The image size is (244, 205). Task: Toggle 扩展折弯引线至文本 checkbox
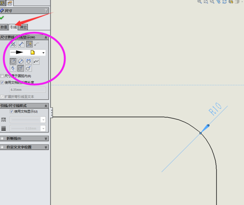tap(2, 97)
